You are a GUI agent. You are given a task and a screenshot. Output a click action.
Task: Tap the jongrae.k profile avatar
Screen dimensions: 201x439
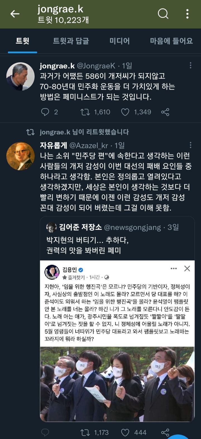click(20, 77)
